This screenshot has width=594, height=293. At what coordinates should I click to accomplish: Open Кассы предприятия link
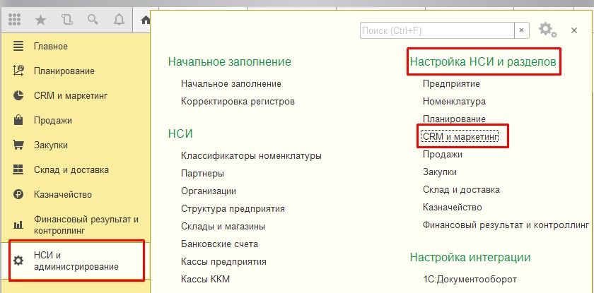[223, 262]
